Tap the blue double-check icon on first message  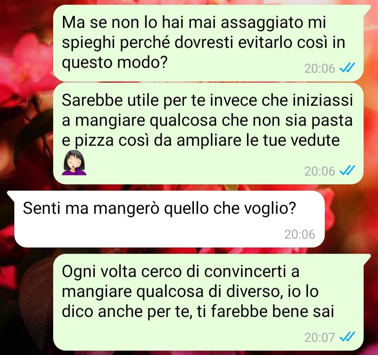(x=347, y=68)
